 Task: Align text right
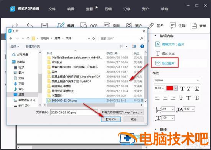[173, 98]
